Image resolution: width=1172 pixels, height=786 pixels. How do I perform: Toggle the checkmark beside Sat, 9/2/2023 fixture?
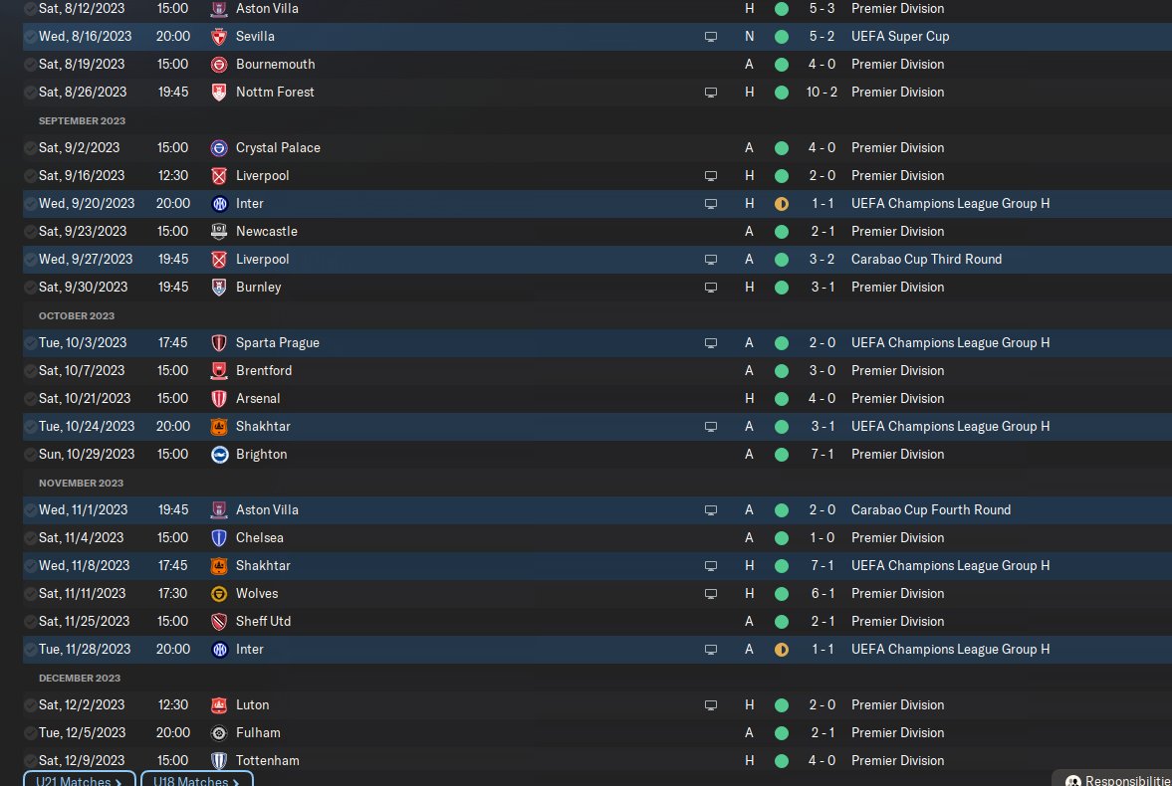[30, 148]
